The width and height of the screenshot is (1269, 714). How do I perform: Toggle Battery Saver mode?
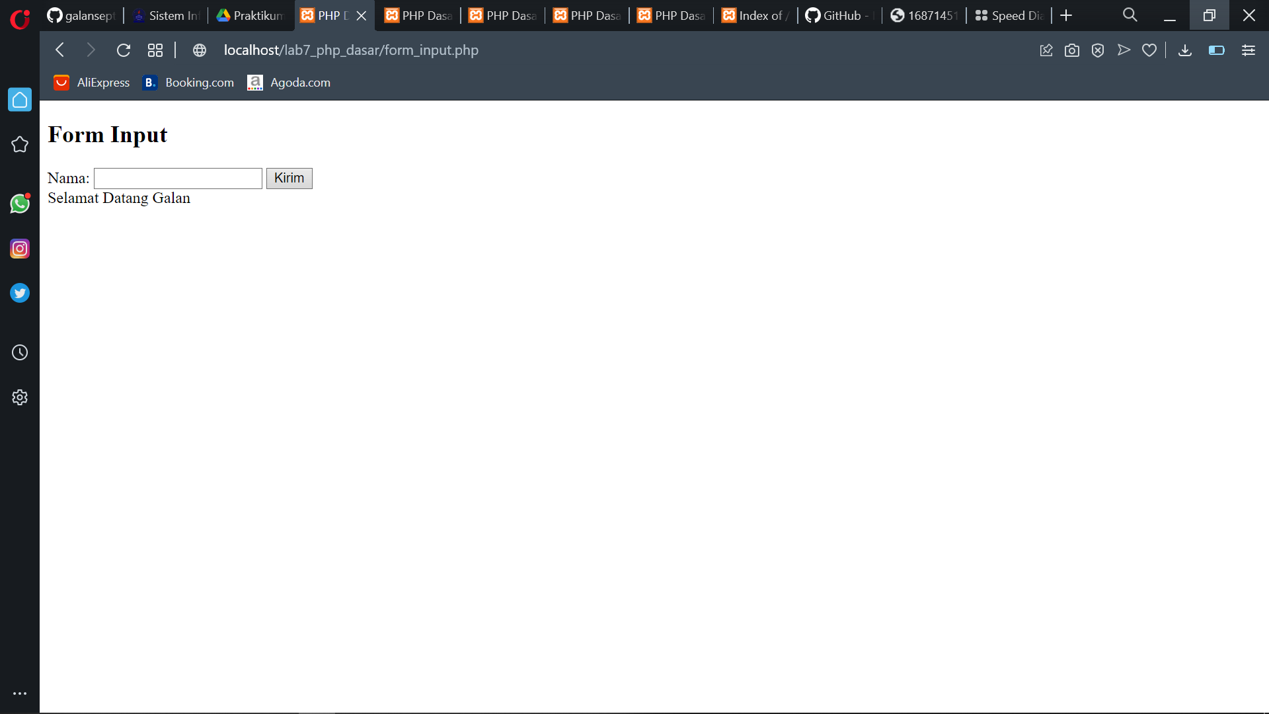pyautogui.click(x=1216, y=50)
